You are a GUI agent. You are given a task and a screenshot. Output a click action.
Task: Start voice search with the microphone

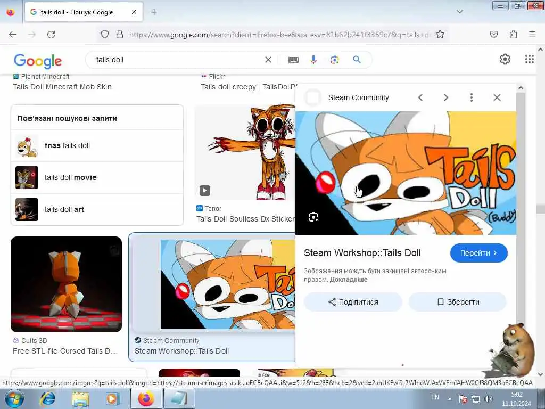pos(313,60)
